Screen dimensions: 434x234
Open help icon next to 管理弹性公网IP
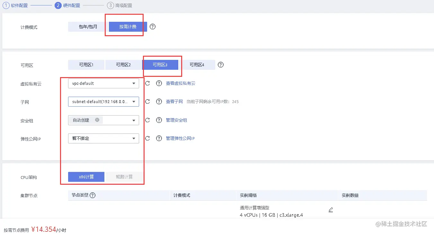click(x=159, y=138)
